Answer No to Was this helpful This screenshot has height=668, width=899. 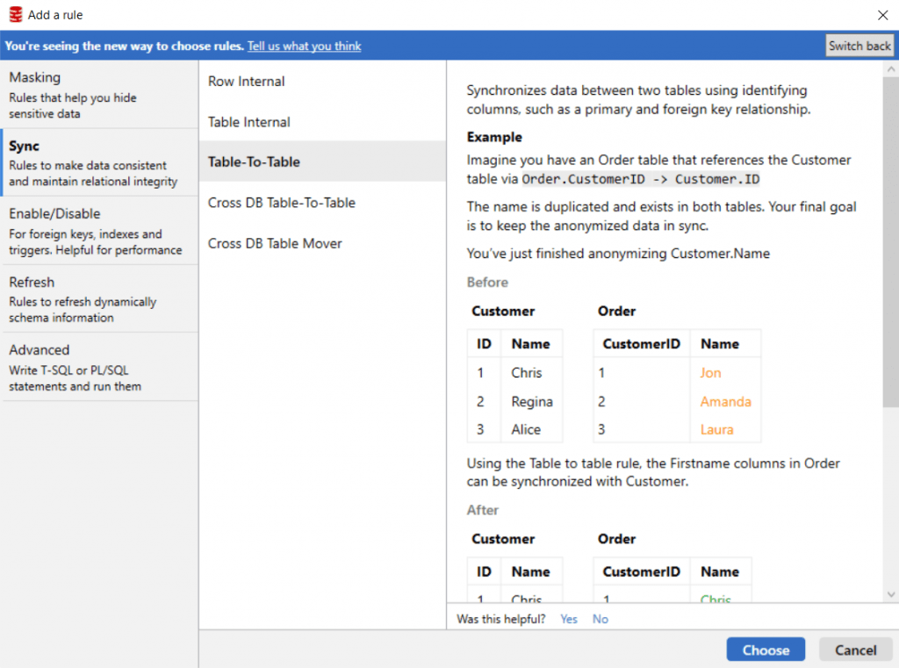click(x=601, y=619)
